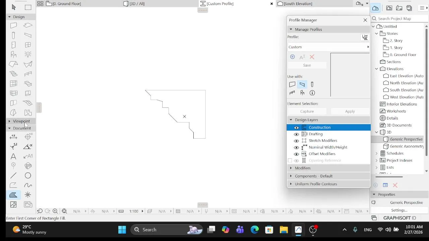The height and width of the screenshot is (241, 429).
Task: Click the Undo icon in bottom bar
Action: (40, 211)
